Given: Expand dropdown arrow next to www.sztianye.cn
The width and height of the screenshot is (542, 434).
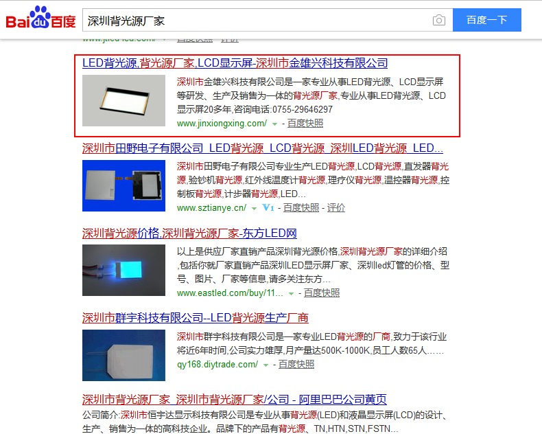Looking at the screenshot, I should pyautogui.click(x=254, y=208).
